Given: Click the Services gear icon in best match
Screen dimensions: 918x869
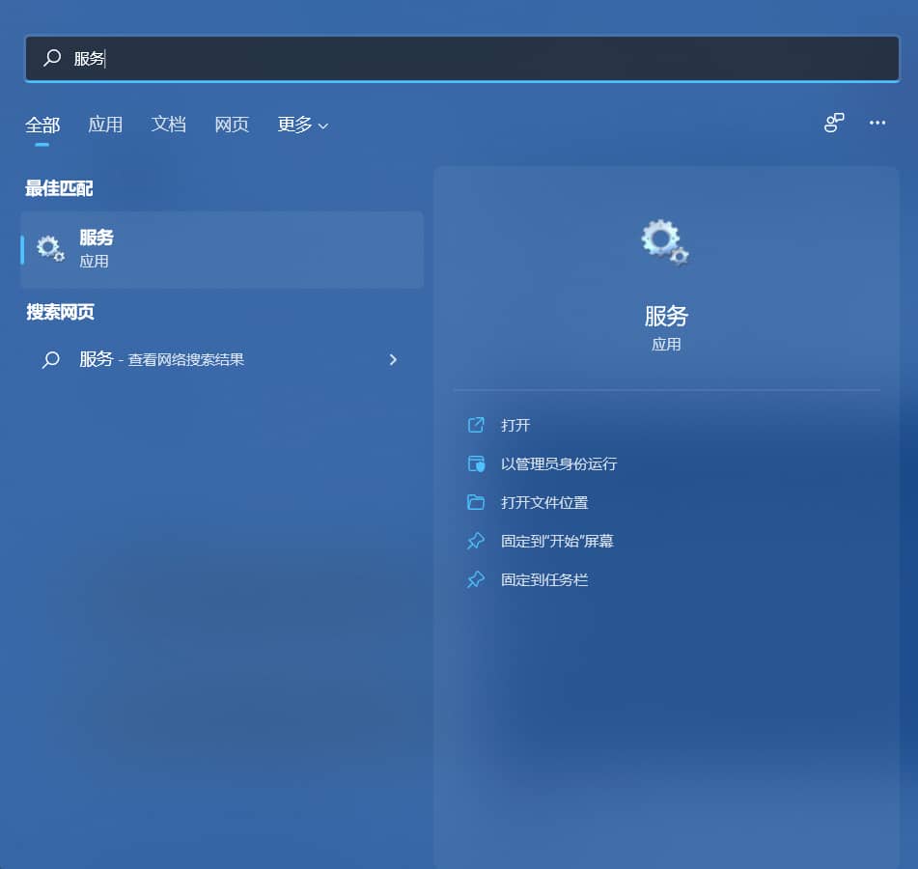Looking at the screenshot, I should tap(50, 248).
